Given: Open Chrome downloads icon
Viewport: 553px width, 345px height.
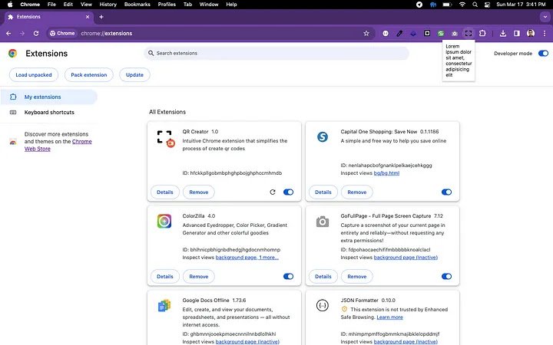Looking at the screenshot, I should point(503,34).
